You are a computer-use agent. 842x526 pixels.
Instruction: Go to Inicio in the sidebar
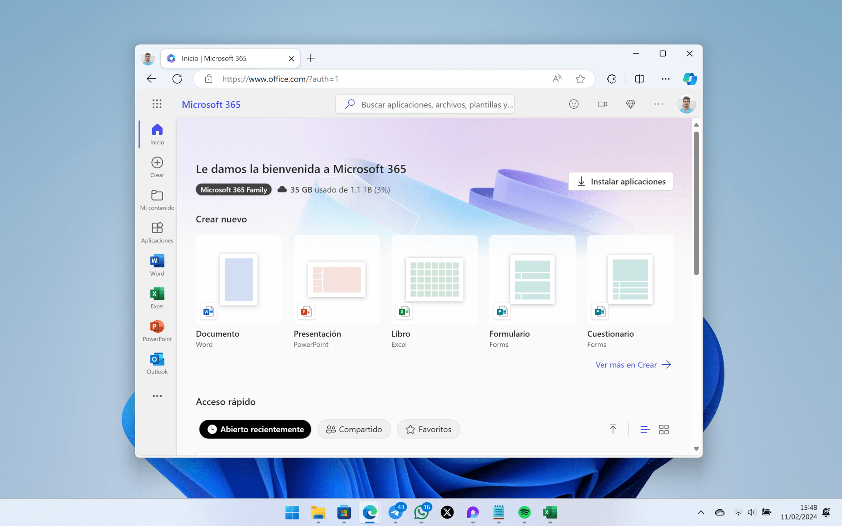tap(157, 134)
